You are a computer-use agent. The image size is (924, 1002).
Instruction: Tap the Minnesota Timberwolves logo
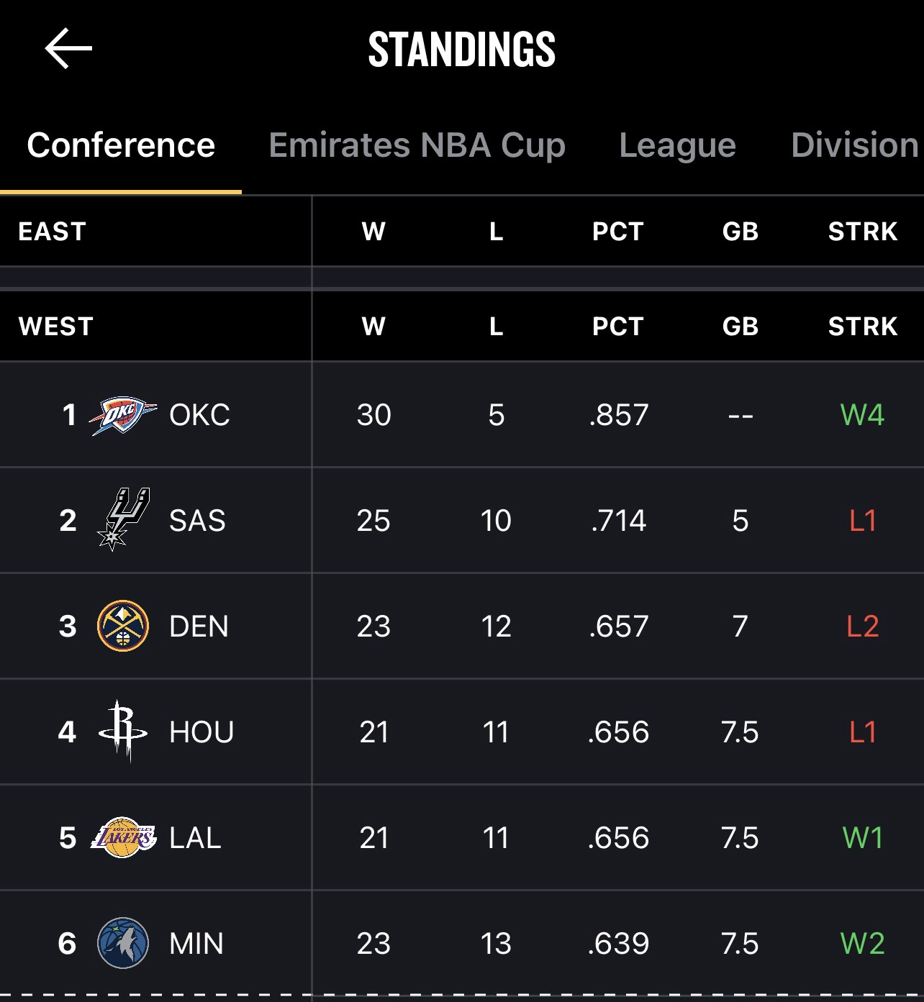[x=122, y=943]
